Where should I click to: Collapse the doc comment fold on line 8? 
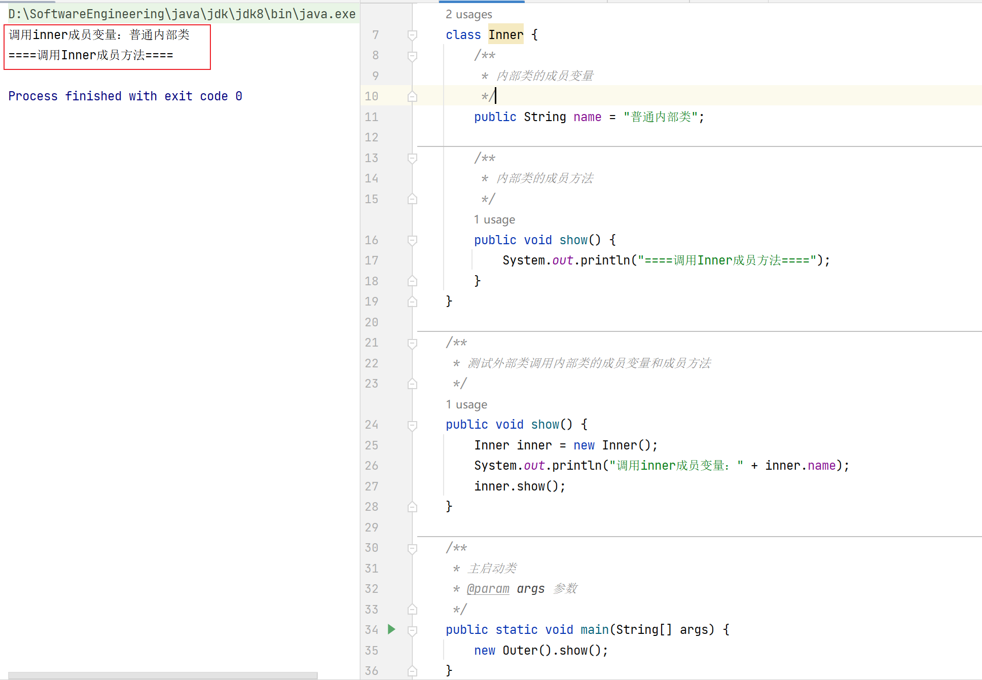[412, 56]
